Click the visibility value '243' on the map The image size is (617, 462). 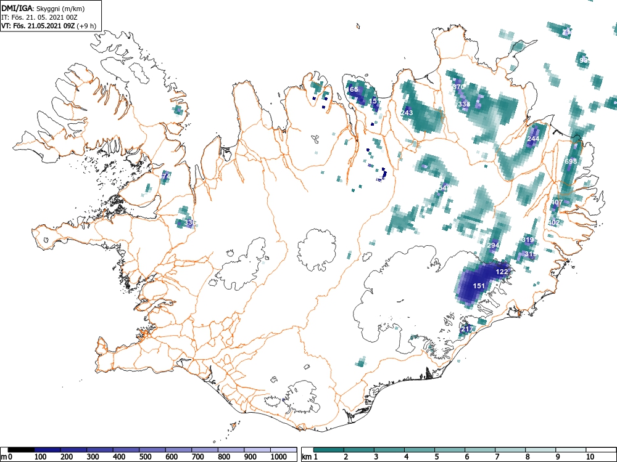(407, 113)
